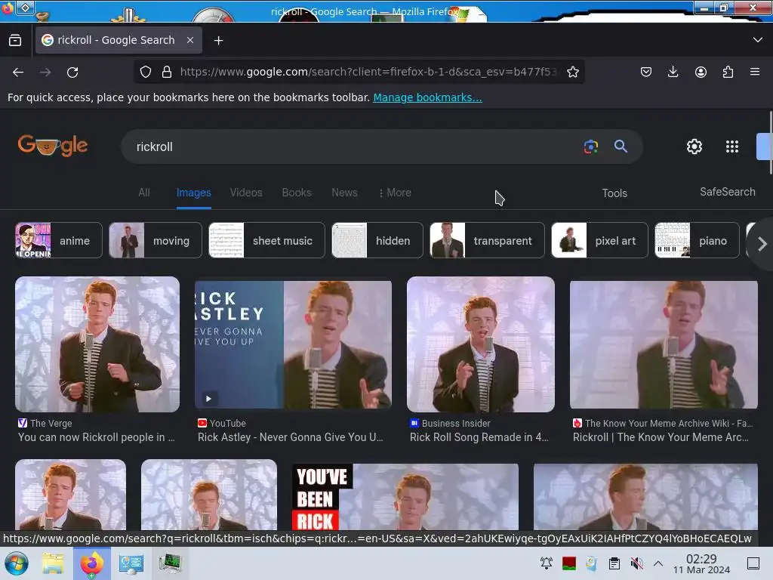The width and height of the screenshot is (773, 580).
Task: Open 'Rick Astley - Never Gonna Give You U...' link
Action: (x=291, y=437)
